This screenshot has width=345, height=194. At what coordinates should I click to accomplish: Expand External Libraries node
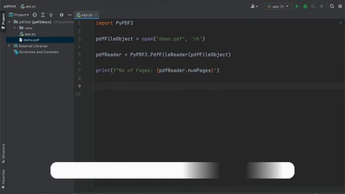tap(9, 46)
